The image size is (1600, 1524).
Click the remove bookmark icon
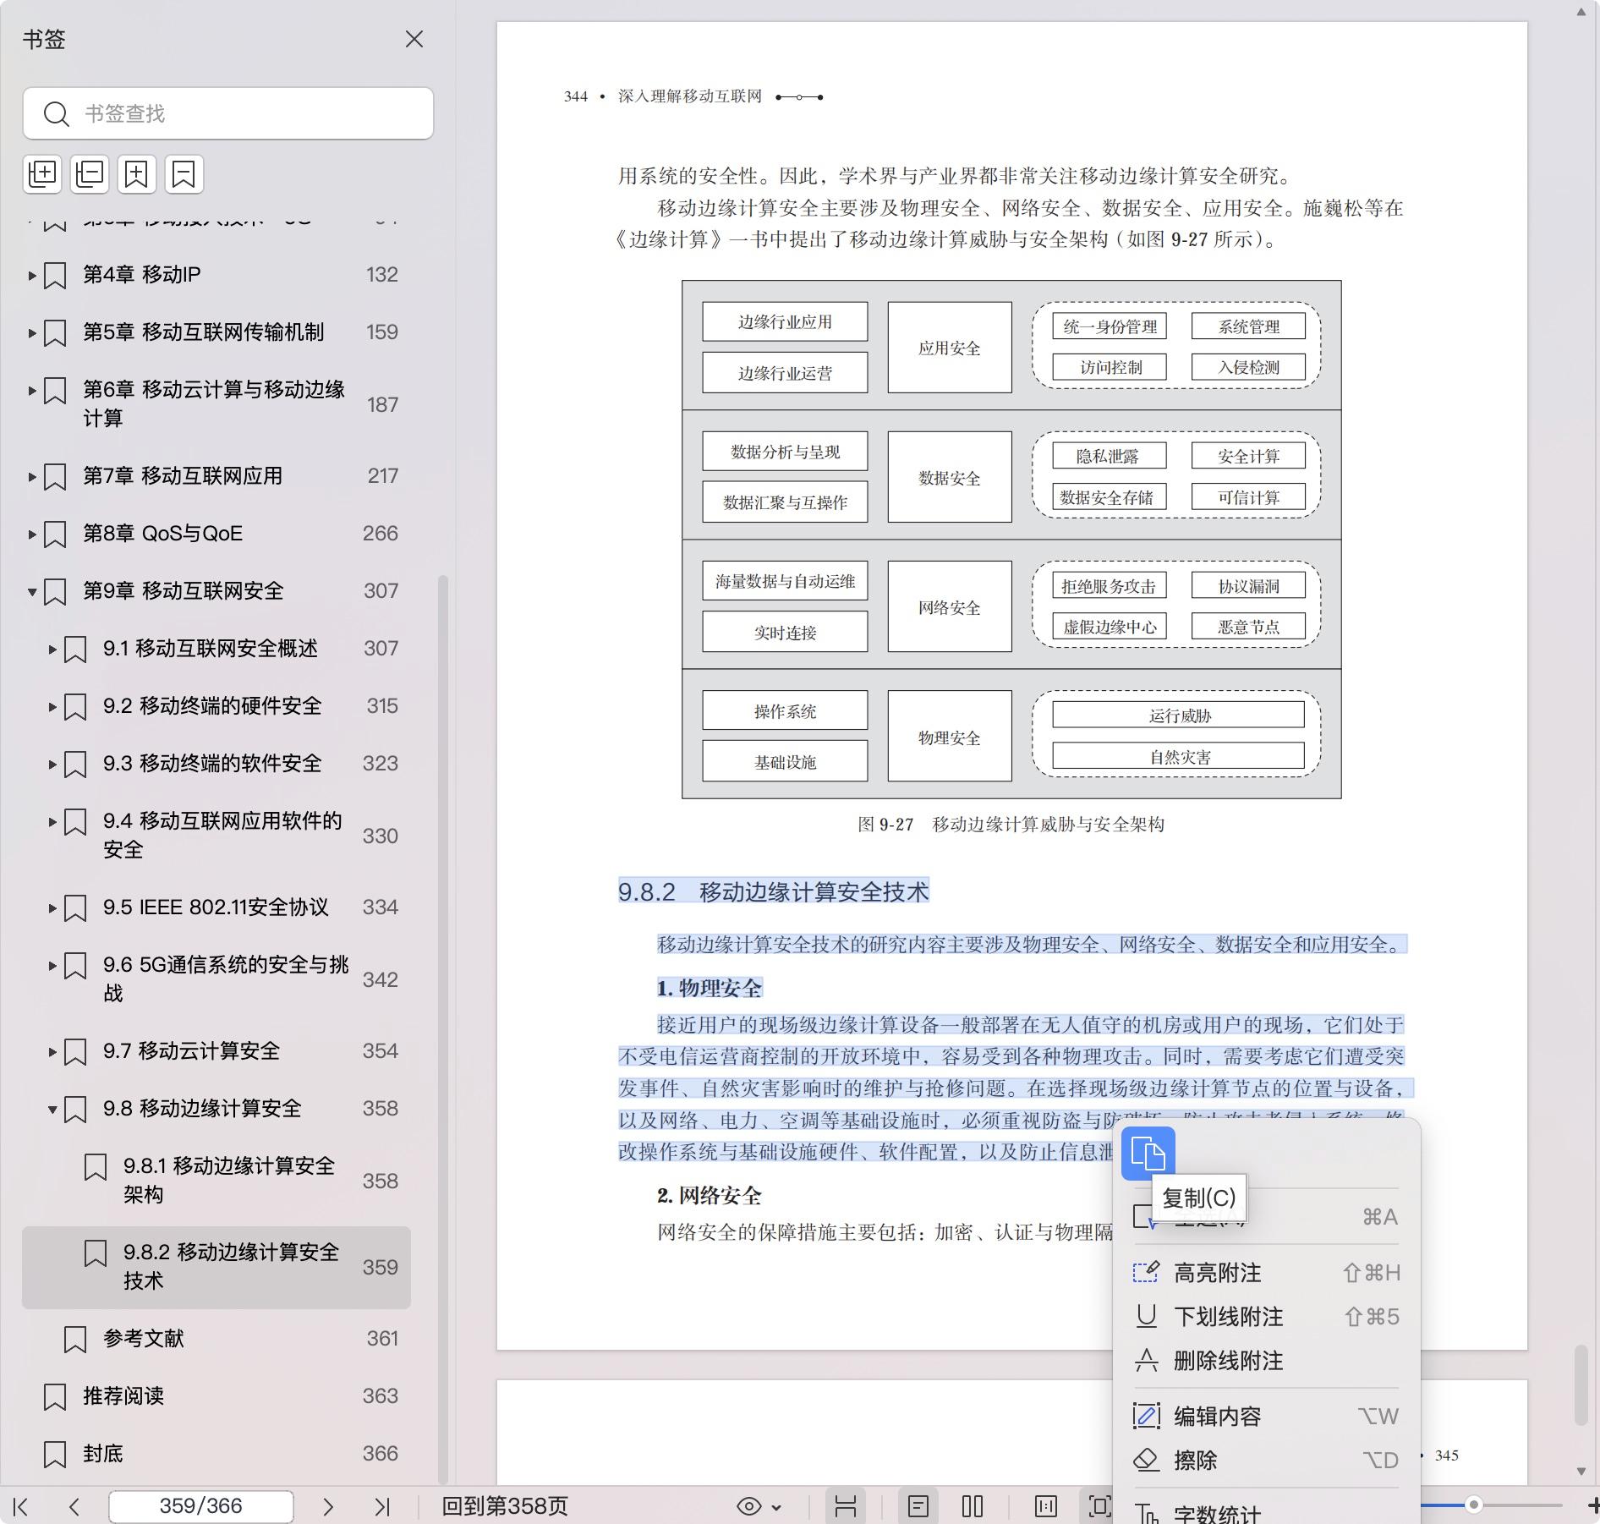[184, 174]
